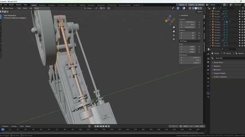This screenshot has height=137, width=245.
Task: Open the Keying dropdown in timeline
Action: pyautogui.click(x=15, y=126)
